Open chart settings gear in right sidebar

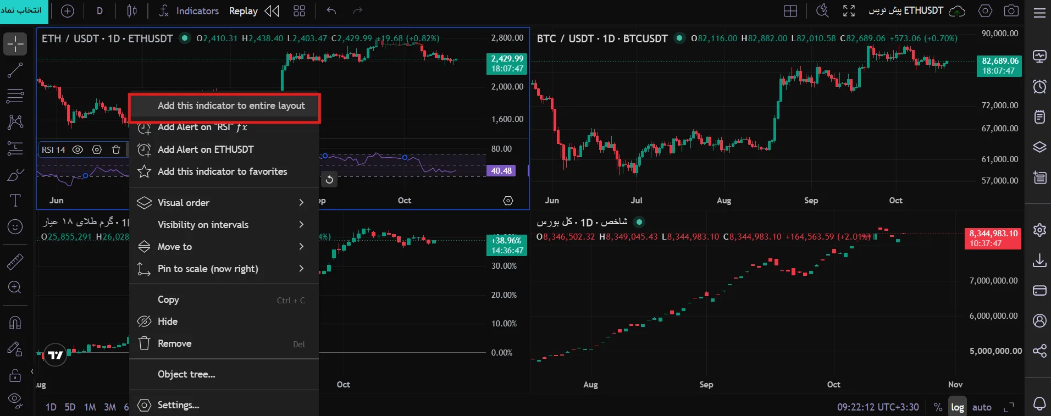coord(1039,230)
